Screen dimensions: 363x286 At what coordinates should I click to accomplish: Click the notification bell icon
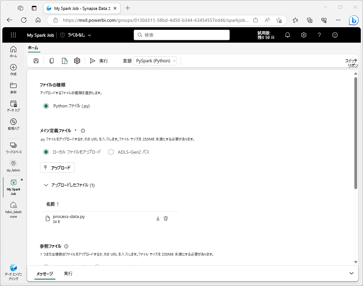pos(287,34)
